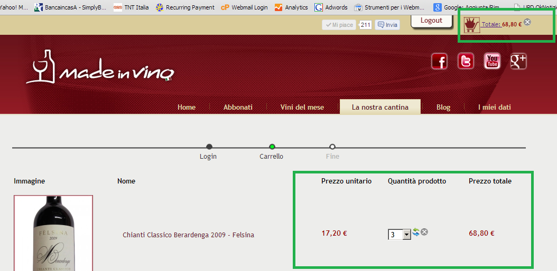
Task: Click the Prezzo totale column header
Action: click(x=490, y=181)
